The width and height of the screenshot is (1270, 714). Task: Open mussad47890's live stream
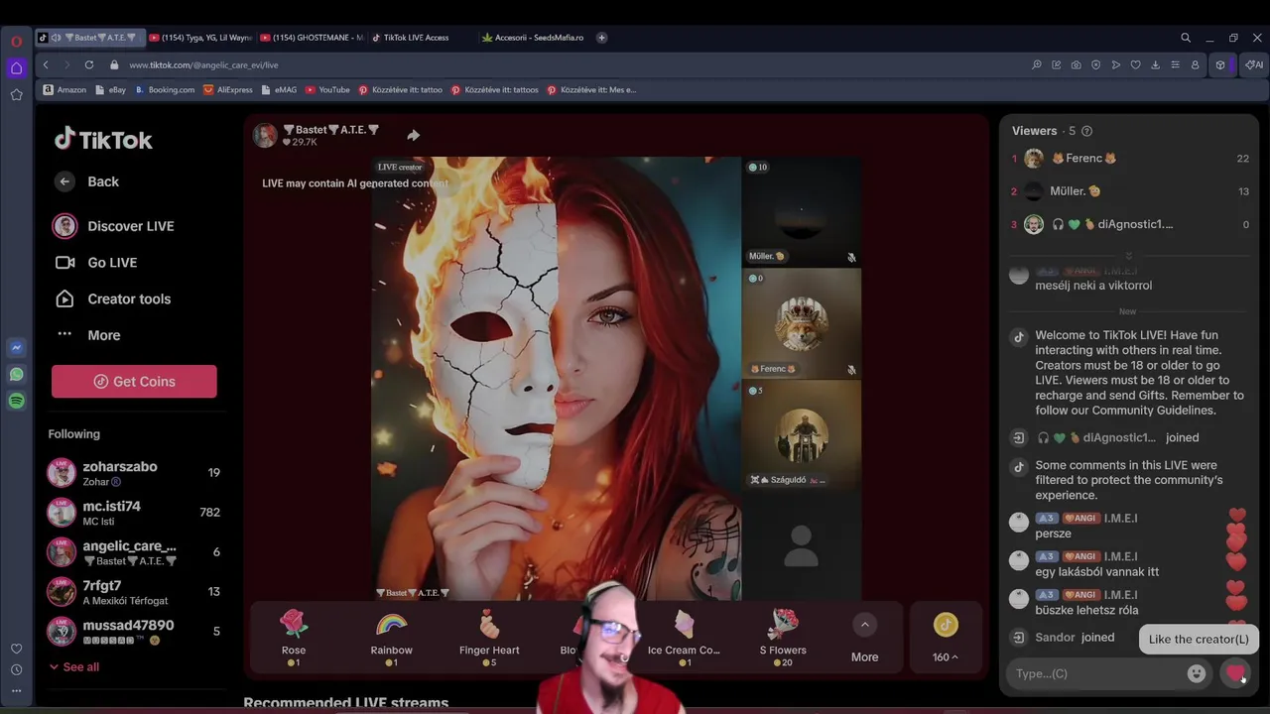(134, 632)
